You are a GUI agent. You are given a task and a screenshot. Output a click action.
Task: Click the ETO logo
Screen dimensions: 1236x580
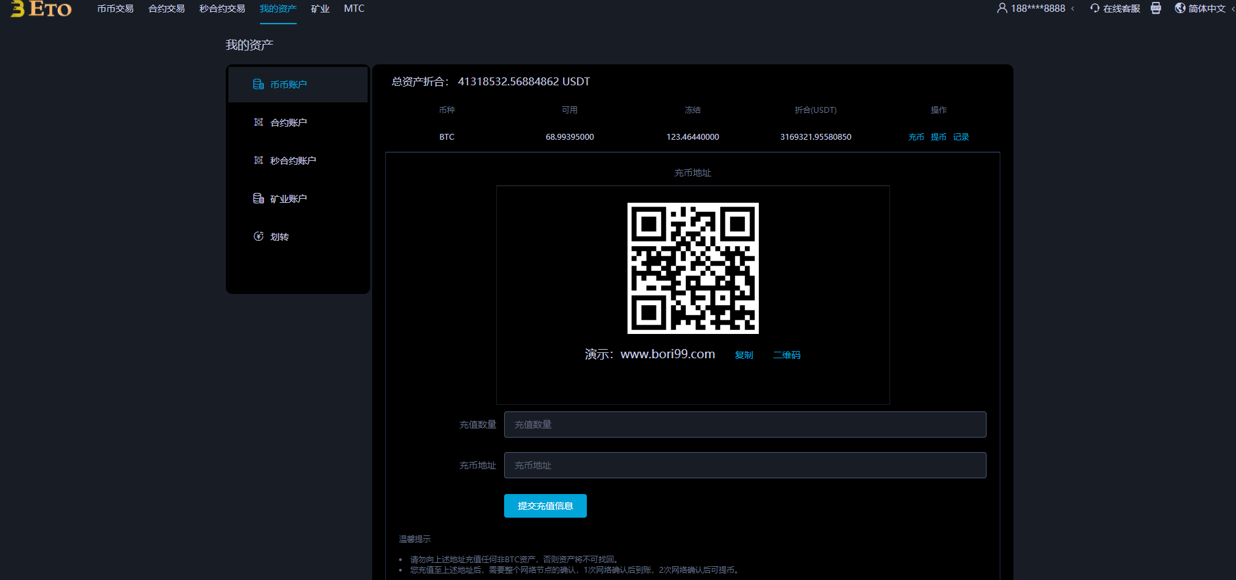[x=41, y=9]
